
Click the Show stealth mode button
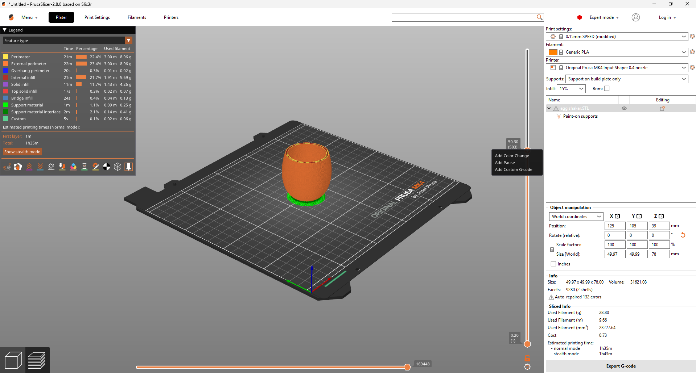pos(22,152)
